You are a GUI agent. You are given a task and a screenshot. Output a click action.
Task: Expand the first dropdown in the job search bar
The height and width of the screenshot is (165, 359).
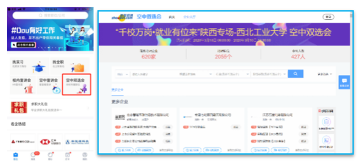tap(123, 74)
